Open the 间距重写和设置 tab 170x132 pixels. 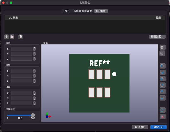click(x=83, y=11)
